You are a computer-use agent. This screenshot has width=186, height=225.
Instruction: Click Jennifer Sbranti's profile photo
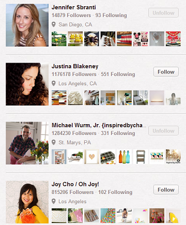[x=27, y=25]
